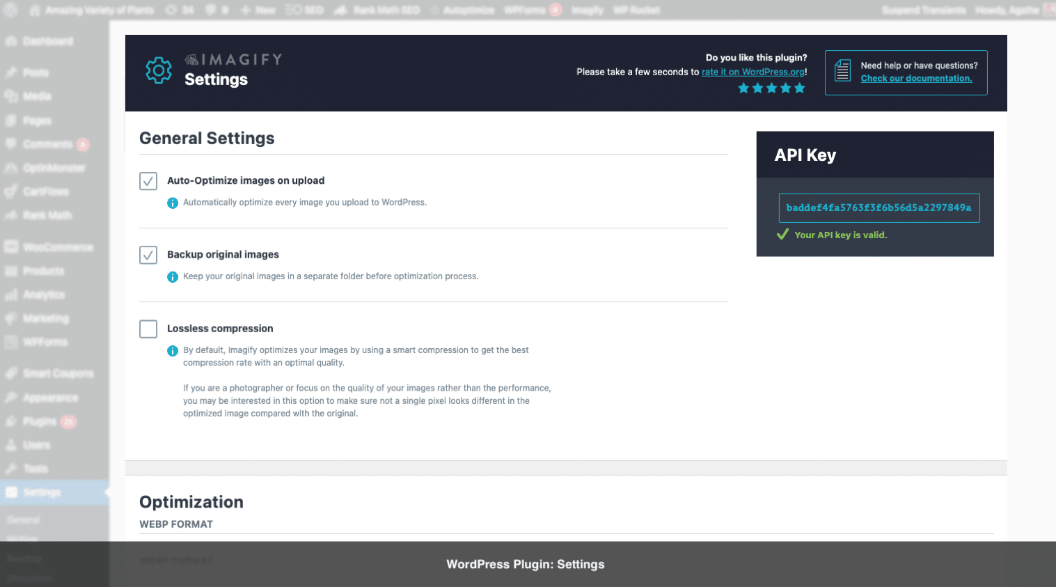Click into the API Key input field
This screenshot has height=587, width=1056.
coord(878,208)
